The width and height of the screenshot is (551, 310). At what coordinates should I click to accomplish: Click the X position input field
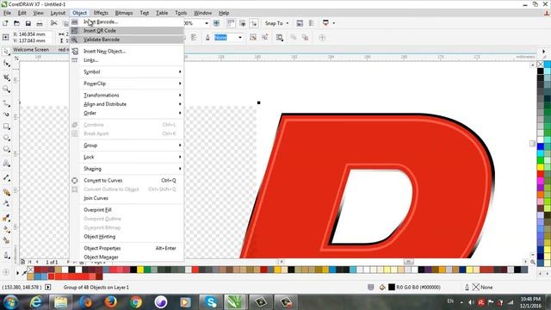coord(33,34)
